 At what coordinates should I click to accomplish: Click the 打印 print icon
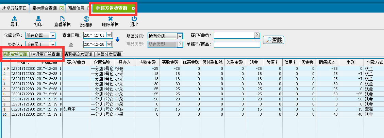38,19
